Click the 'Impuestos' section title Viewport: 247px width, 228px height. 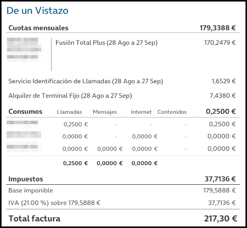tap(26, 179)
